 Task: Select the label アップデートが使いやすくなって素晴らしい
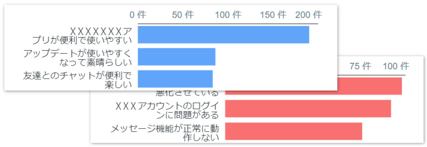pyautogui.click(x=77, y=57)
